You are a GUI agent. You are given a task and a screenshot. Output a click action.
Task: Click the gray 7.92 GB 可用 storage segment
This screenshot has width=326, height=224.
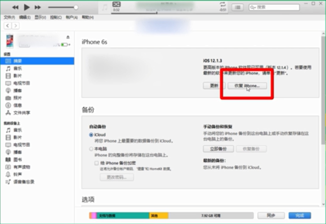coord(211,216)
